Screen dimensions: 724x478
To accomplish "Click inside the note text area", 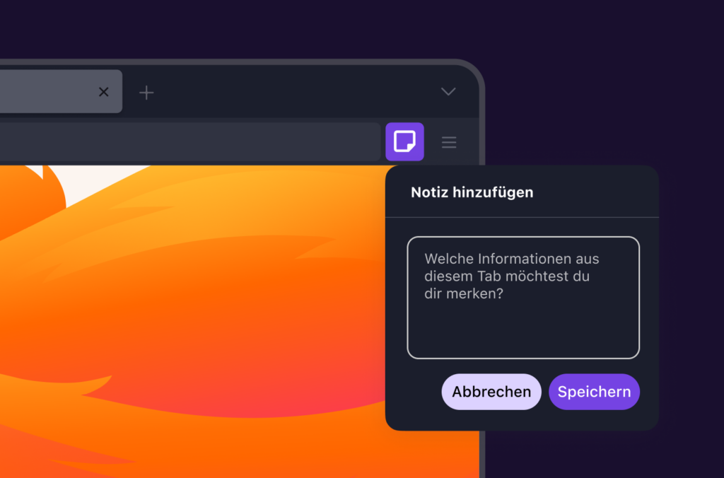I will tap(523, 297).
